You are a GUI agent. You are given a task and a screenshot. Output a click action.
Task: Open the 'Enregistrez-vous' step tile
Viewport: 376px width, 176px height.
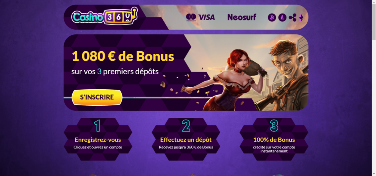(x=98, y=139)
